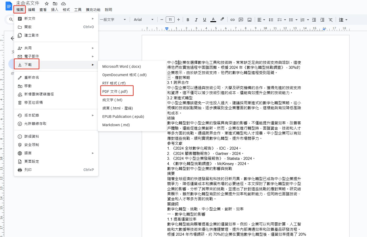This screenshot has height=237, width=367.
Task: Click the add comment icon
Action: 241,20
